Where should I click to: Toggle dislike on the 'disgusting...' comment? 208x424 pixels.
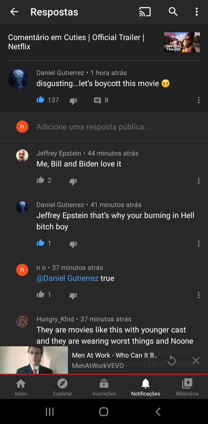pyautogui.click(x=73, y=101)
